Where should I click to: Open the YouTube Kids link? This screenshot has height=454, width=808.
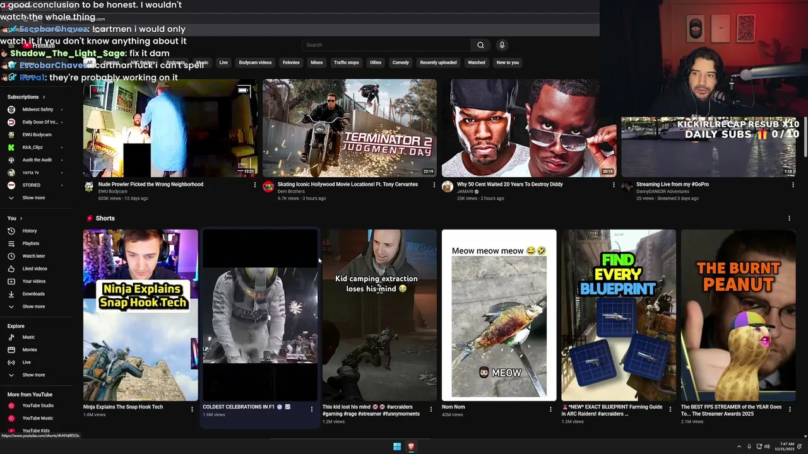click(x=35, y=431)
